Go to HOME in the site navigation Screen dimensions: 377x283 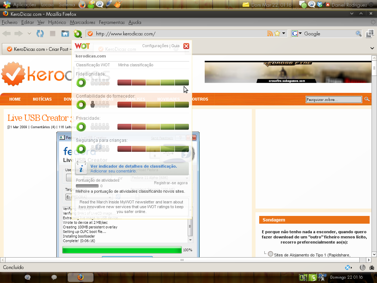(15, 99)
